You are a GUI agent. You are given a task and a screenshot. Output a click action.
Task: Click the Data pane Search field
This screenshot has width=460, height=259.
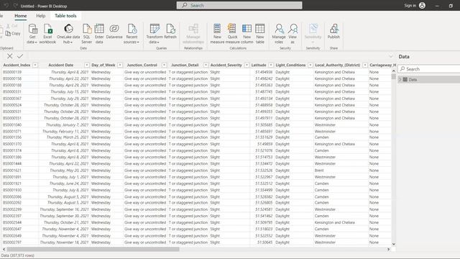(429, 69)
